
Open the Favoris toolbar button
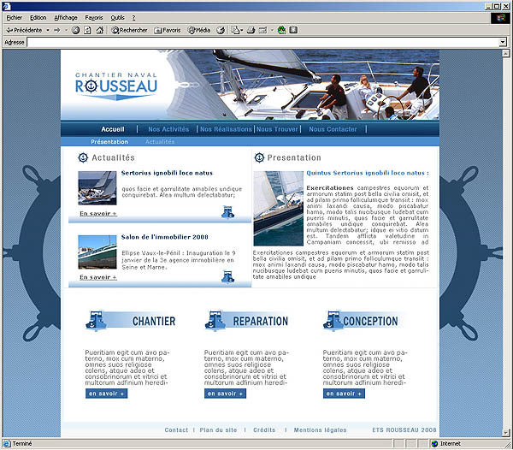pyautogui.click(x=168, y=30)
